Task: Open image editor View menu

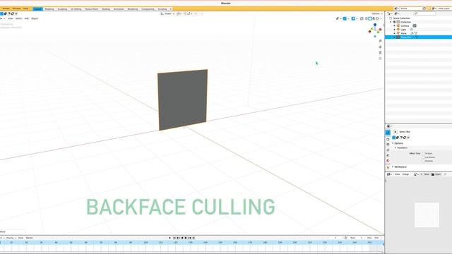Action: [x=397, y=174]
